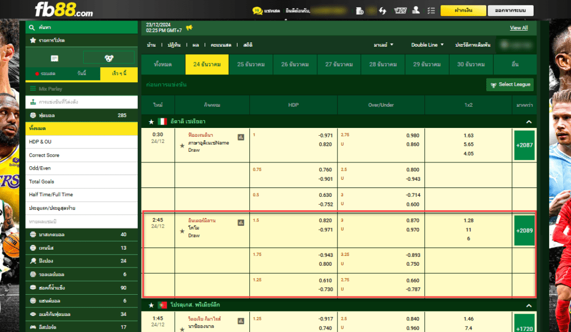
Task: Select the อื่น date tab
Action: pyautogui.click(x=515, y=65)
